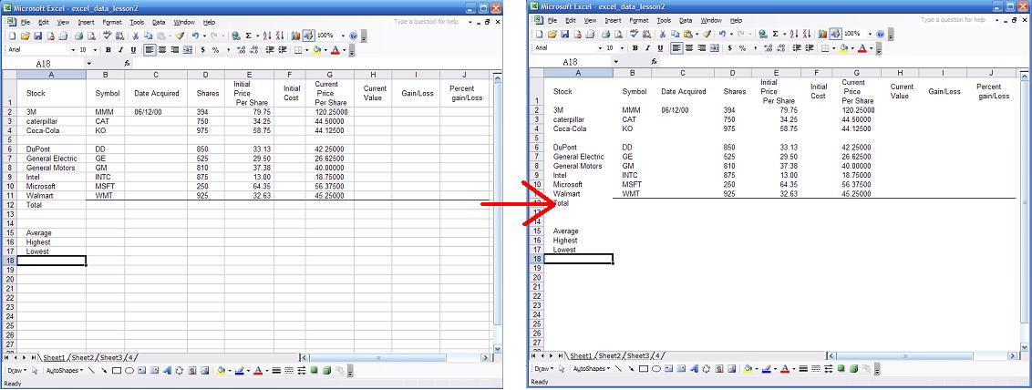Click 3-D Style icon in left Drawing toolbar
The image size is (1032, 390).
tap(326, 370)
